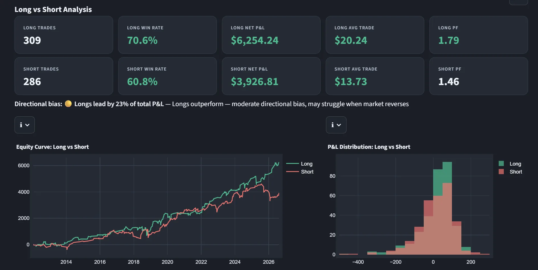The width and height of the screenshot is (538, 270).
Task: Toggle Short series in Equity Curve legend
Action: (x=300, y=172)
